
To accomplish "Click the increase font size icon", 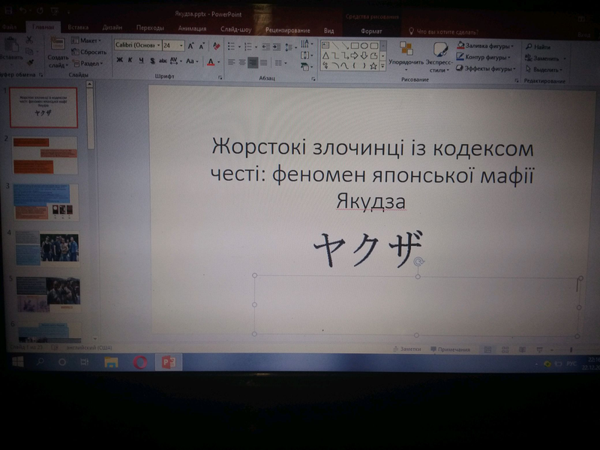I will coord(191,46).
